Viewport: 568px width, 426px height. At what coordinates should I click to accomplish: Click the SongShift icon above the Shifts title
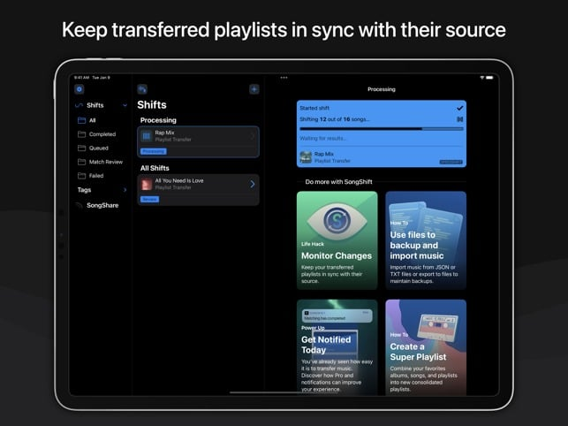click(142, 89)
